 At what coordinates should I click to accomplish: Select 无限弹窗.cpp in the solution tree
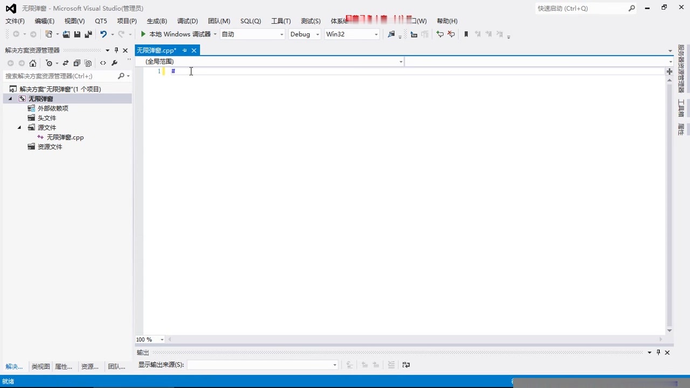[65, 137]
